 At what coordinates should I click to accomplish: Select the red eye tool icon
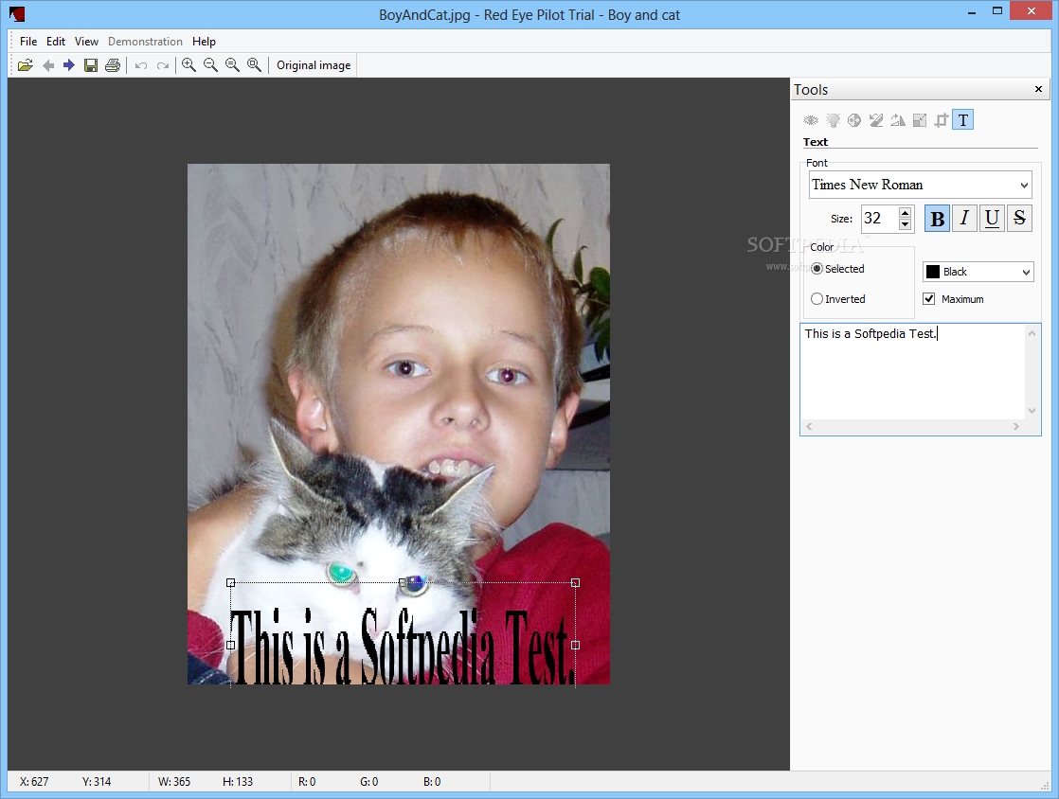click(x=811, y=120)
